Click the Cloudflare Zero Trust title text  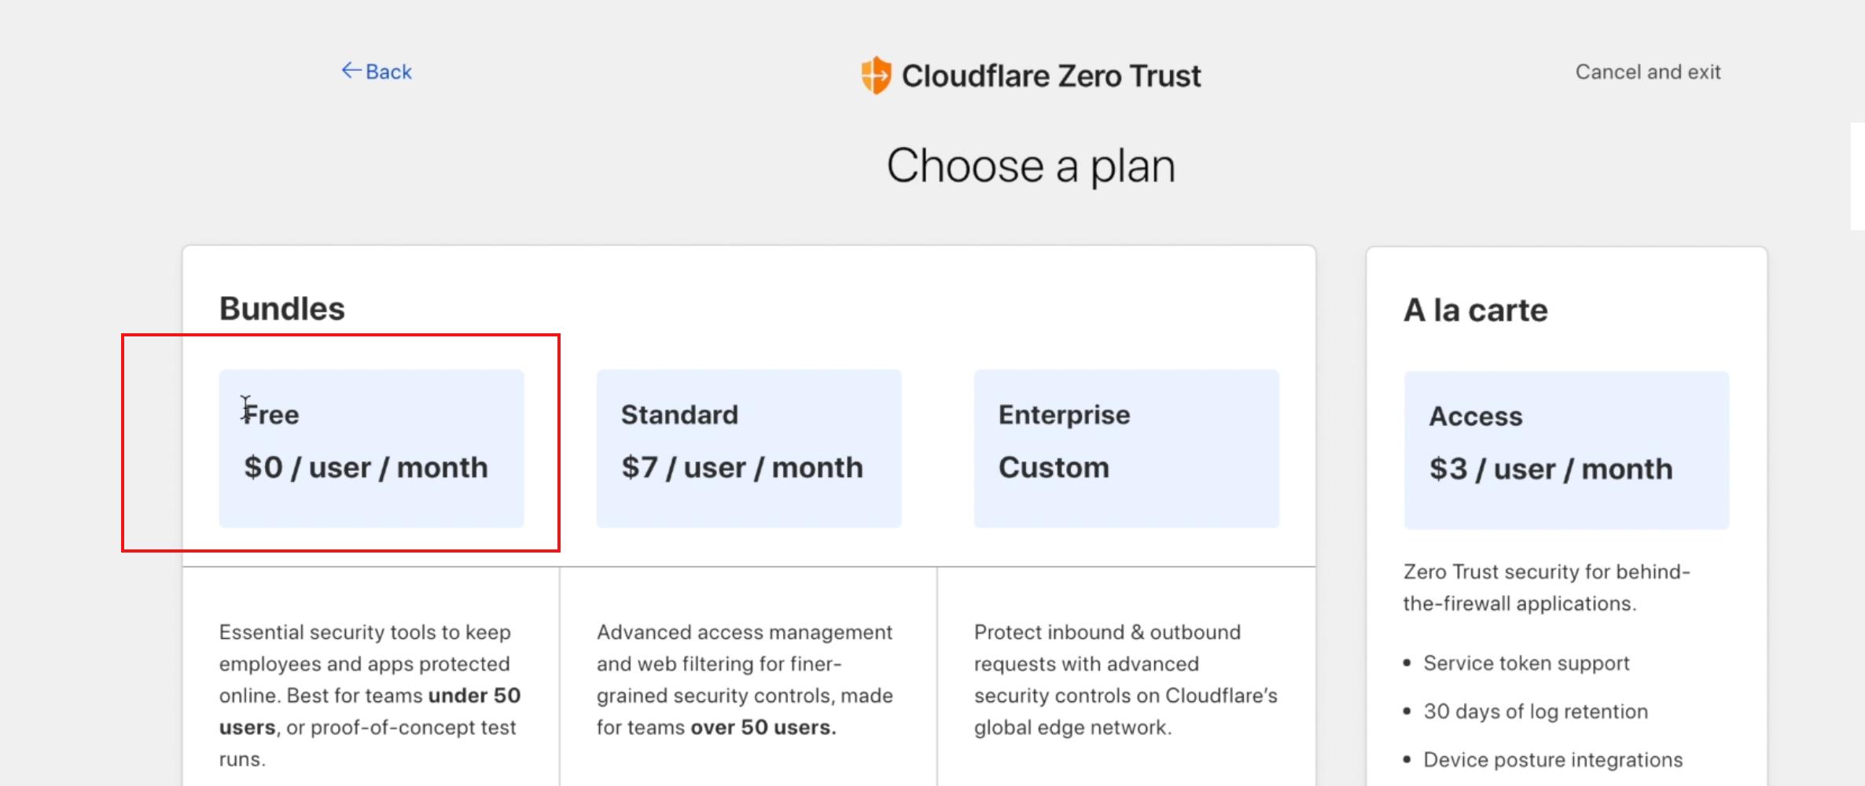1051,76
